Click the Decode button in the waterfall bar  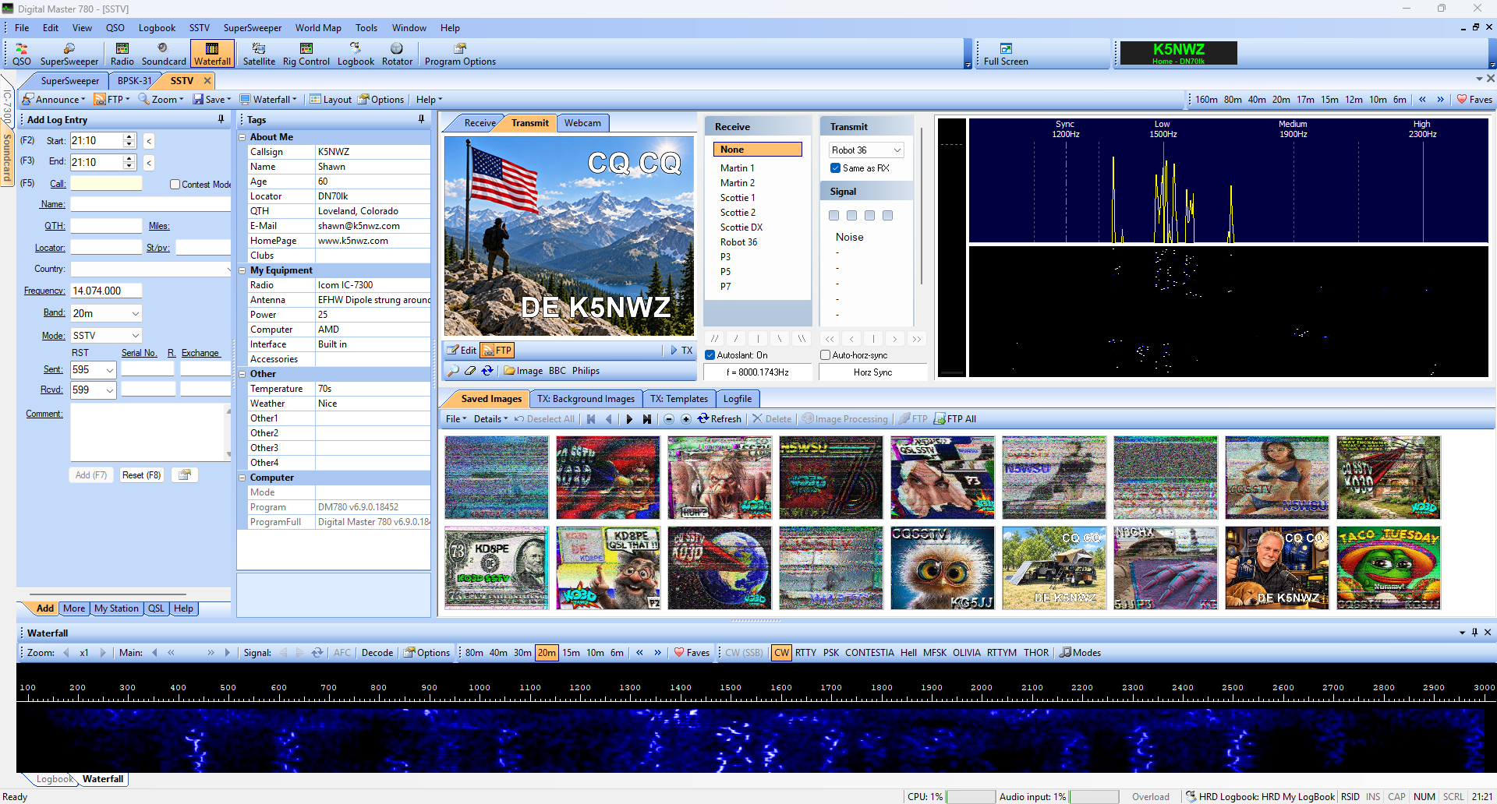click(377, 653)
